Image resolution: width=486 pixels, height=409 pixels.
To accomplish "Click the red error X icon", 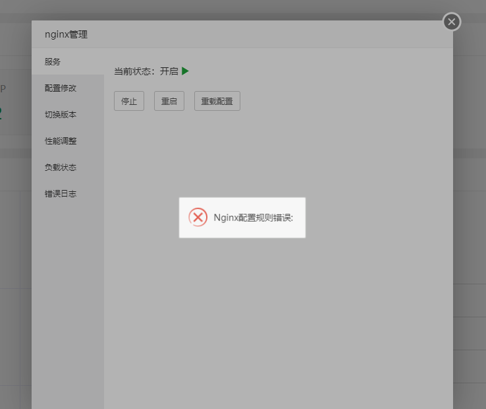I will click(x=198, y=217).
